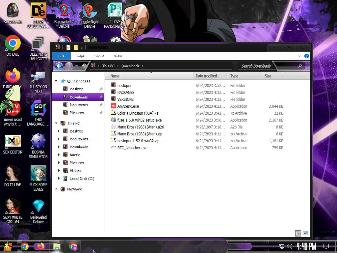
Task: Switch to details view layout
Action: [x=298, y=233]
